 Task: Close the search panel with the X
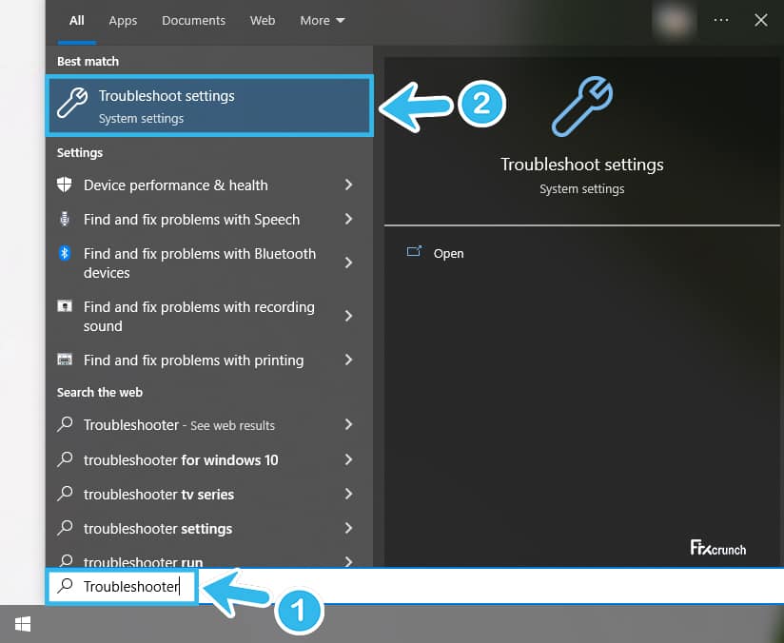(761, 20)
